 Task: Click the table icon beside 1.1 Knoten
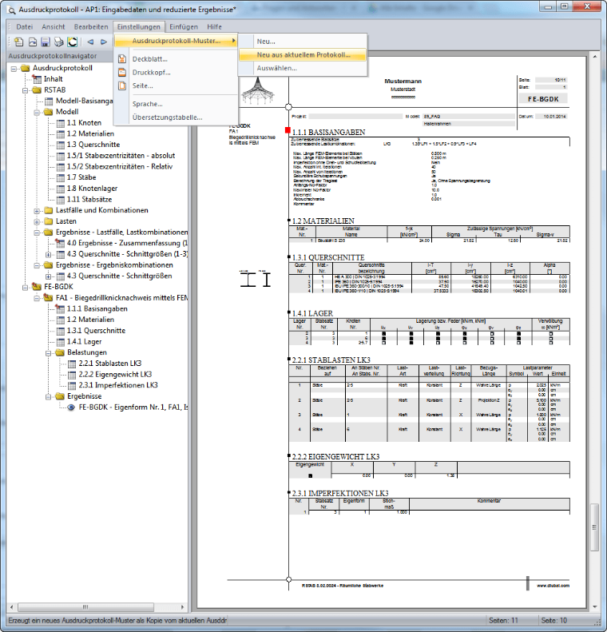click(61, 123)
